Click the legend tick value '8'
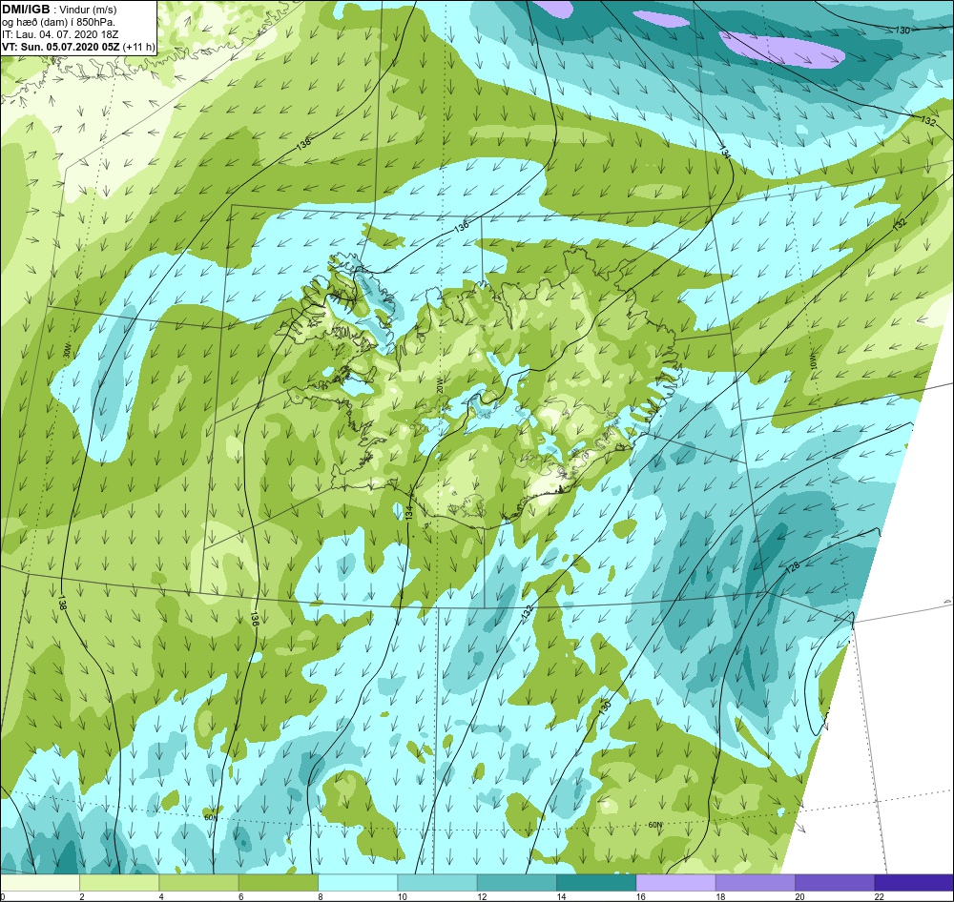954x902 pixels. [320, 896]
